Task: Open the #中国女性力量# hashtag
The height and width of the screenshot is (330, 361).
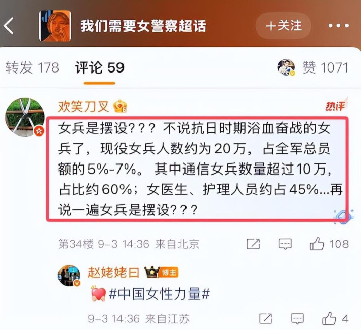Action: point(159,294)
